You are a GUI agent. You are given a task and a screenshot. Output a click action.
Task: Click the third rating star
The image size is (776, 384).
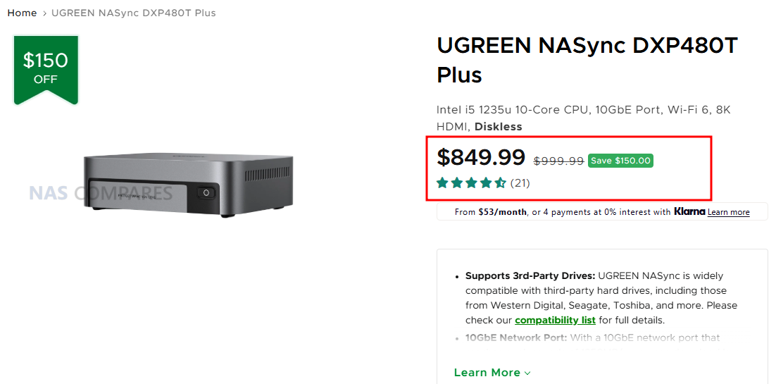(x=472, y=183)
